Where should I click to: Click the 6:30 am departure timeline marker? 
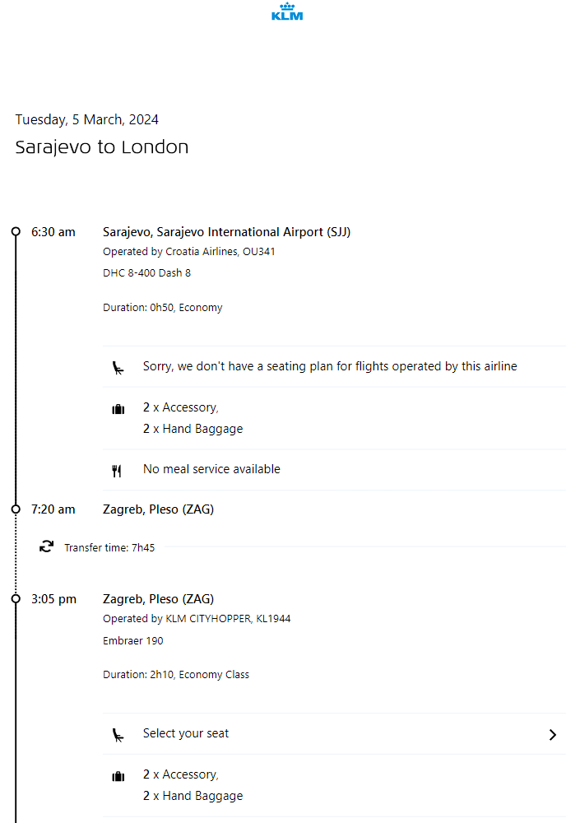(x=16, y=232)
